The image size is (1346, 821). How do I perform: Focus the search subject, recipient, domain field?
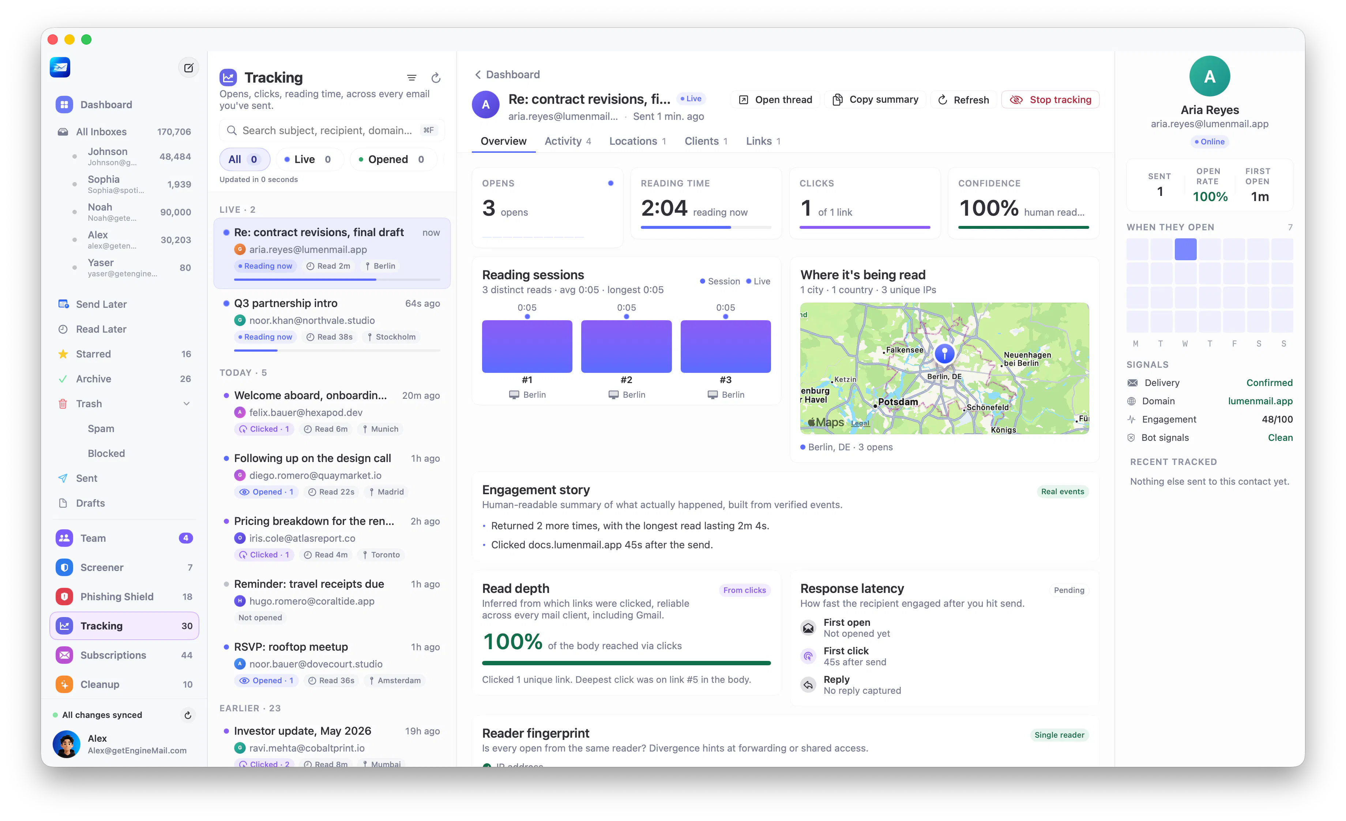coord(332,130)
